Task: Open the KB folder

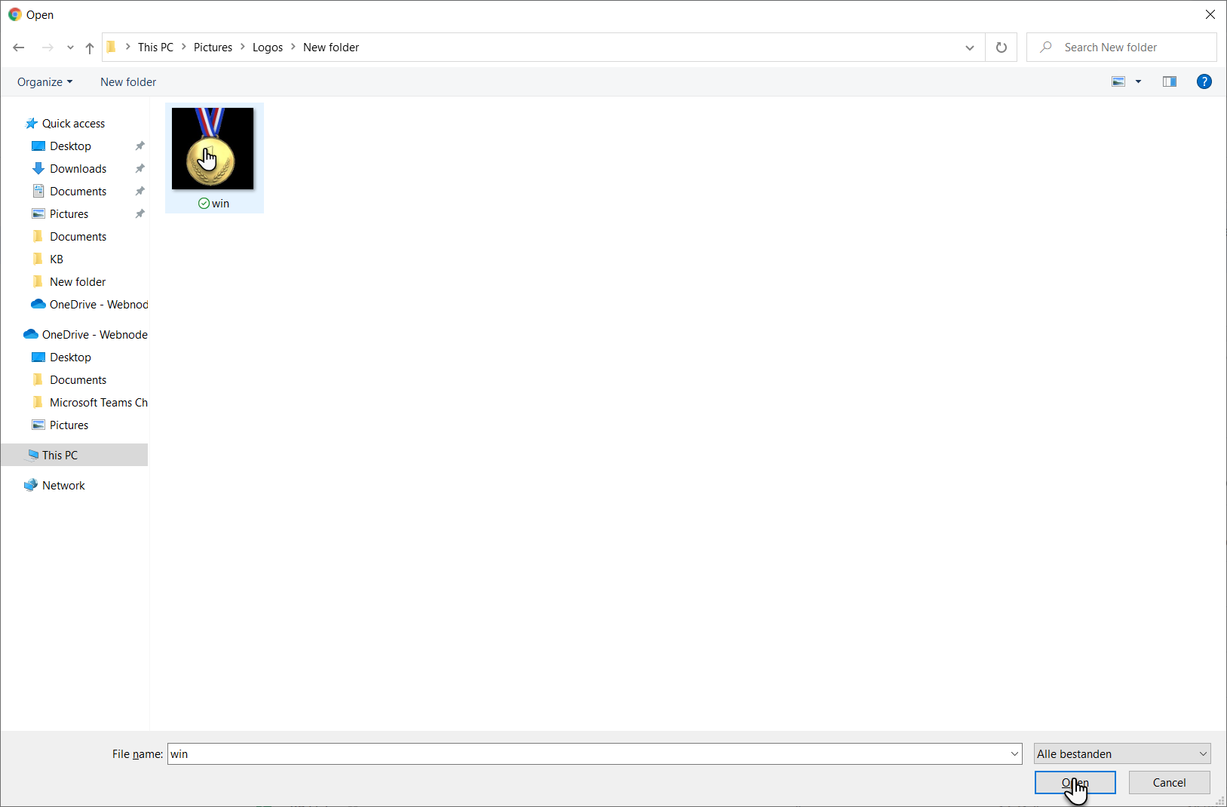Action: tap(57, 259)
